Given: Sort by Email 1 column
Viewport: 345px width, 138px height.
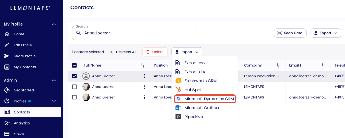Looking at the screenshot, I should (323, 65).
